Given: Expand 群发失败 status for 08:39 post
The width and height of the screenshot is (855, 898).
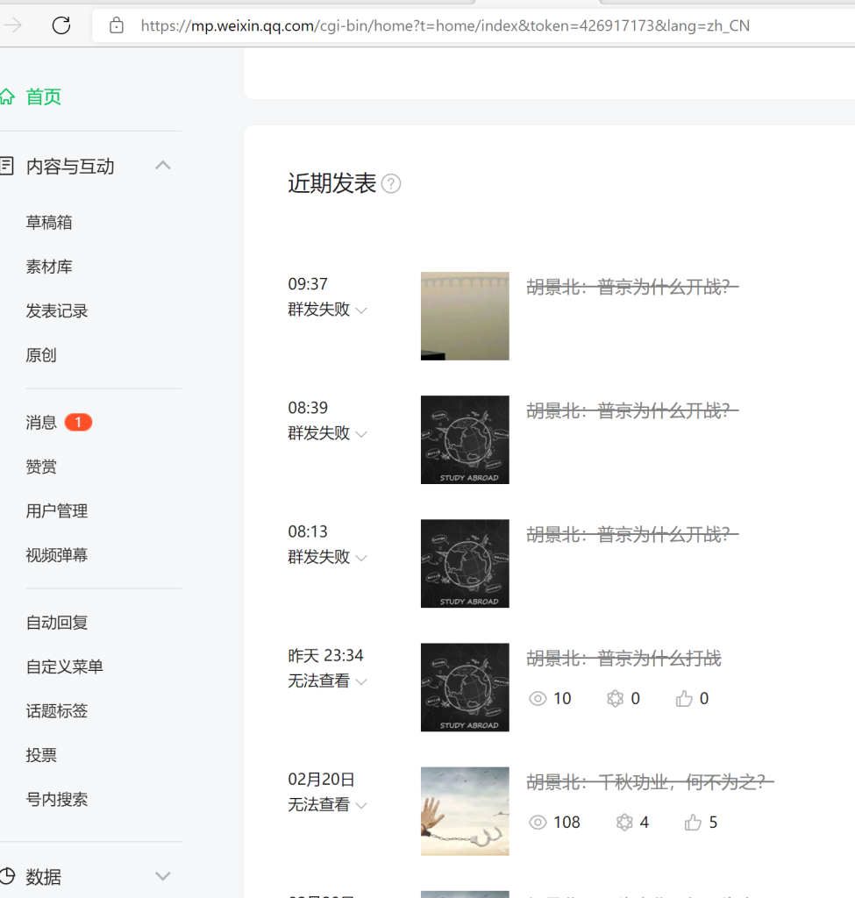Looking at the screenshot, I should (x=361, y=434).
